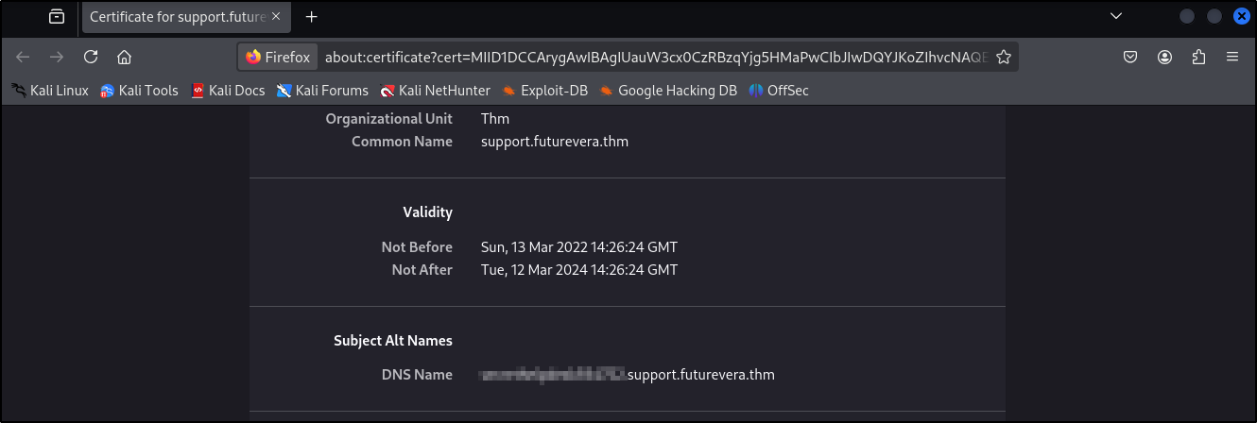The image size is (1257, 423).
Task: Expand the list all tabs dropdown
Action: (x=1116, y=17)
